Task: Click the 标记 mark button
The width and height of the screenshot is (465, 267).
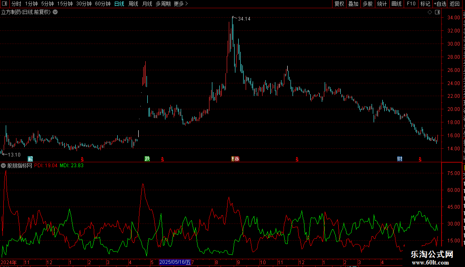Action: point(425,4)
